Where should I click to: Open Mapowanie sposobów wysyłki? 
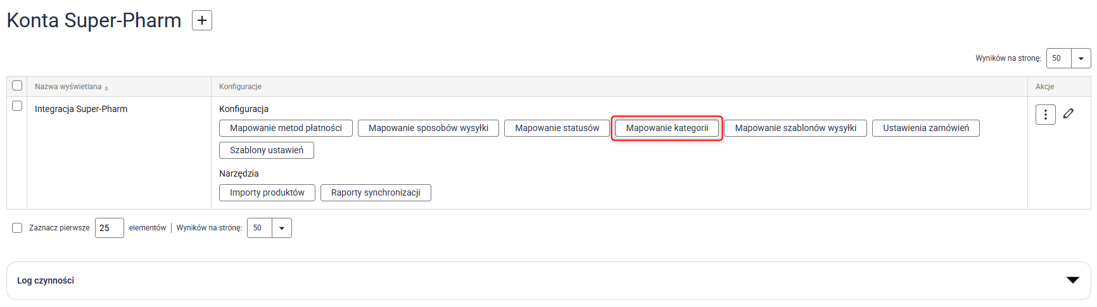(428, 128)
